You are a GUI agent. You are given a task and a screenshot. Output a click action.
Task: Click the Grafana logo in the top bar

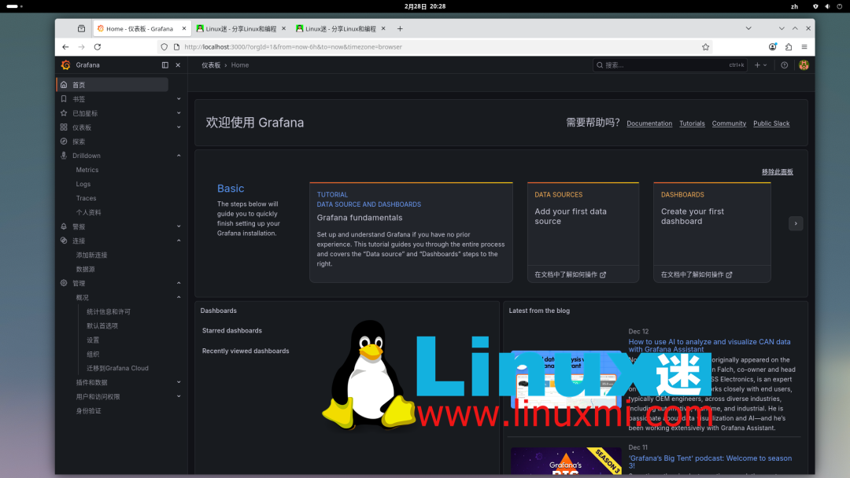(65, 65)
